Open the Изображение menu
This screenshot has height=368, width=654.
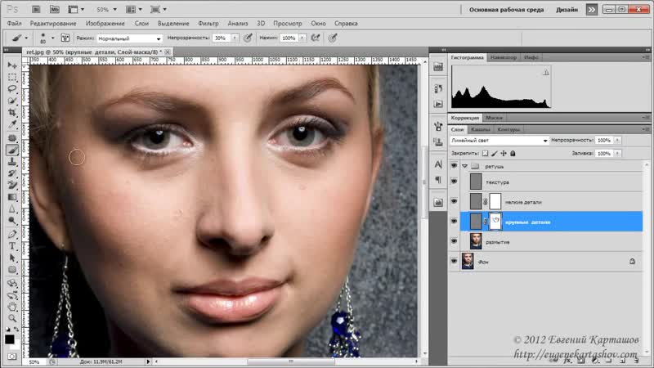pyautogui.click(x=105, y=24)
